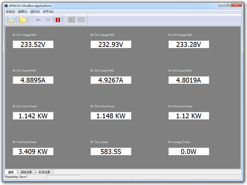Click the CH1 Voltage RMS value field
The height and width of the screenshot is (185, 247).
tap(33, 44)
